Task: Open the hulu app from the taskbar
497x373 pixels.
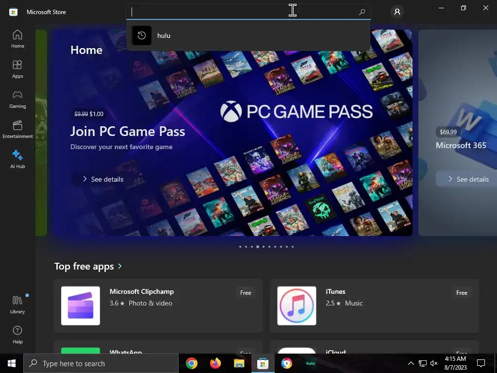Action: pos(310,363)
